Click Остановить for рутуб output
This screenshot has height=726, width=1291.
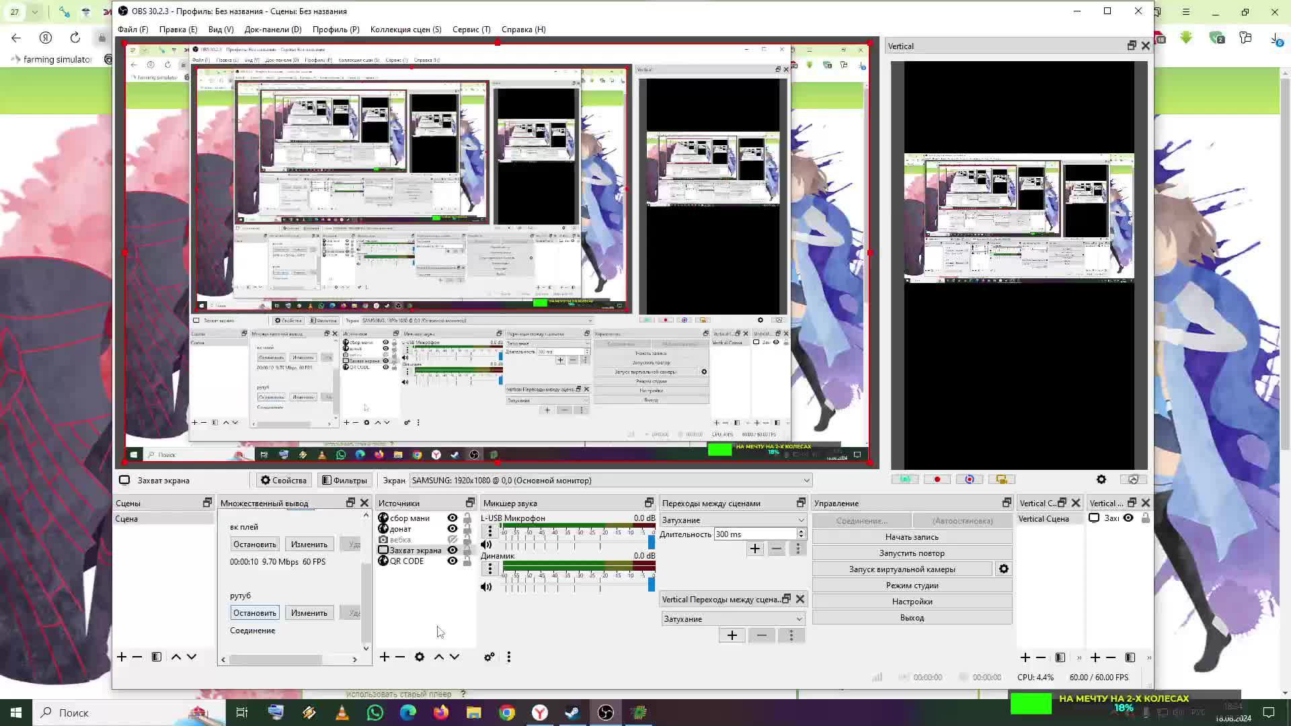pos(254,613)
